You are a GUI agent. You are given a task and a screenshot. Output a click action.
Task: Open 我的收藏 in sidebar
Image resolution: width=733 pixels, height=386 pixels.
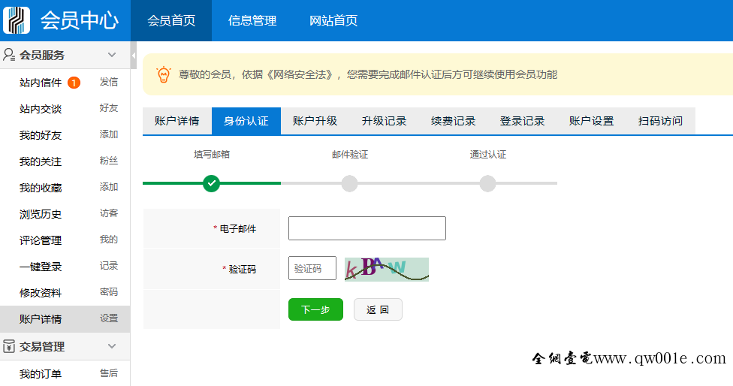[41, 188]
